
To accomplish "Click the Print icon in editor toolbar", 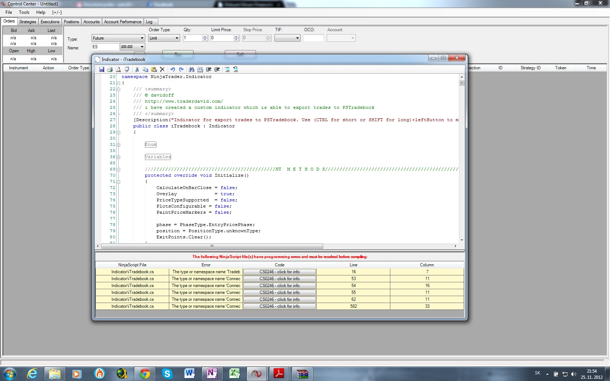I will 110,69.
